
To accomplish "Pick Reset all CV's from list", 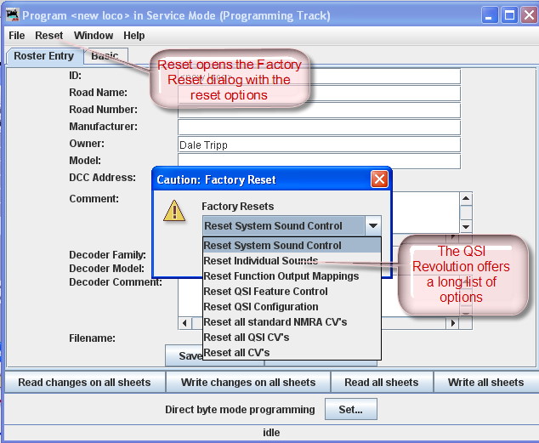I will (236, 353).
